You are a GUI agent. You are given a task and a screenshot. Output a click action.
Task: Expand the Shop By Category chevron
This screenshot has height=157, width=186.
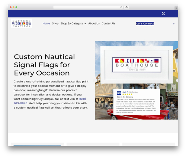coord(85,23)
